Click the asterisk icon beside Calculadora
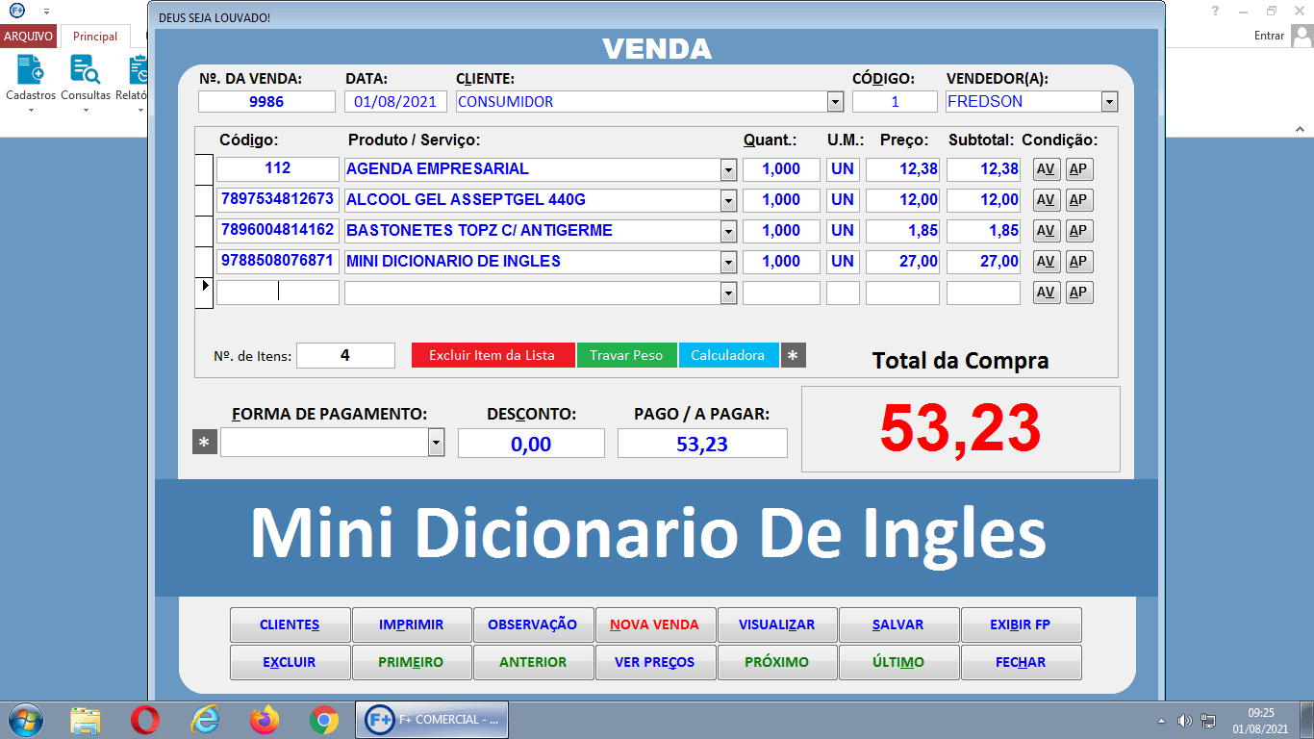The height and width of the screenshot is (739, 1314). pyautogui.click(x=792, y=355)
